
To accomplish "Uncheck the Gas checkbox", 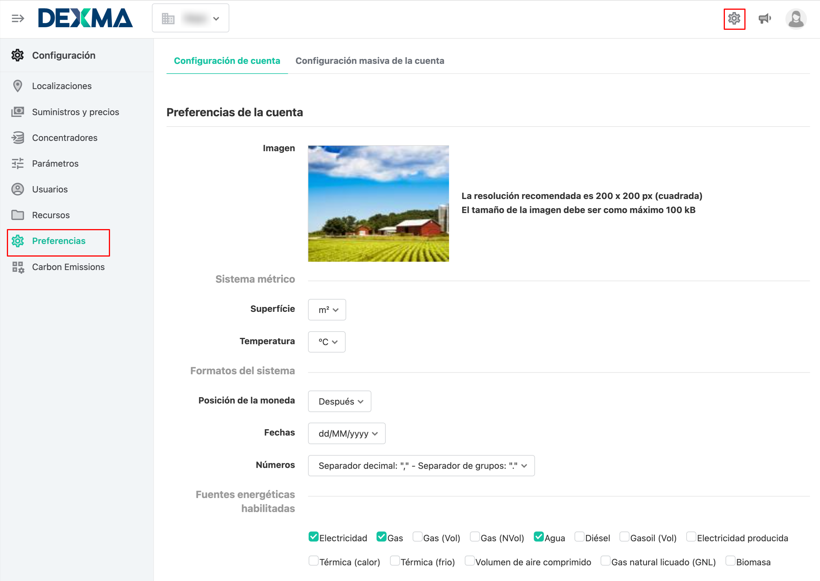I will tap(382, 537).
